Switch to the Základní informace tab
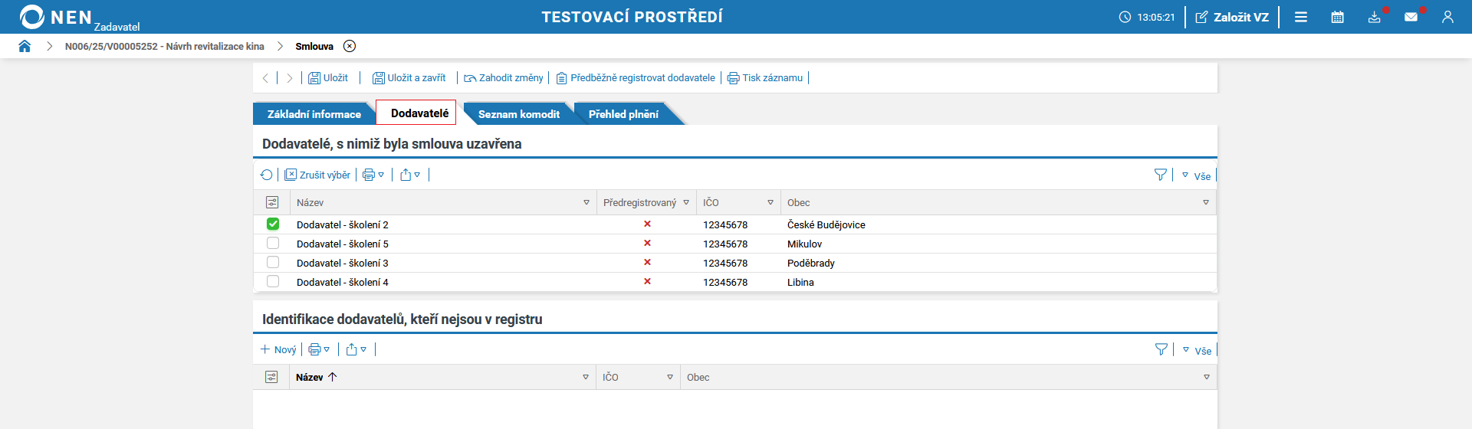Screen dimensions: 1472x429 (314, 114)
